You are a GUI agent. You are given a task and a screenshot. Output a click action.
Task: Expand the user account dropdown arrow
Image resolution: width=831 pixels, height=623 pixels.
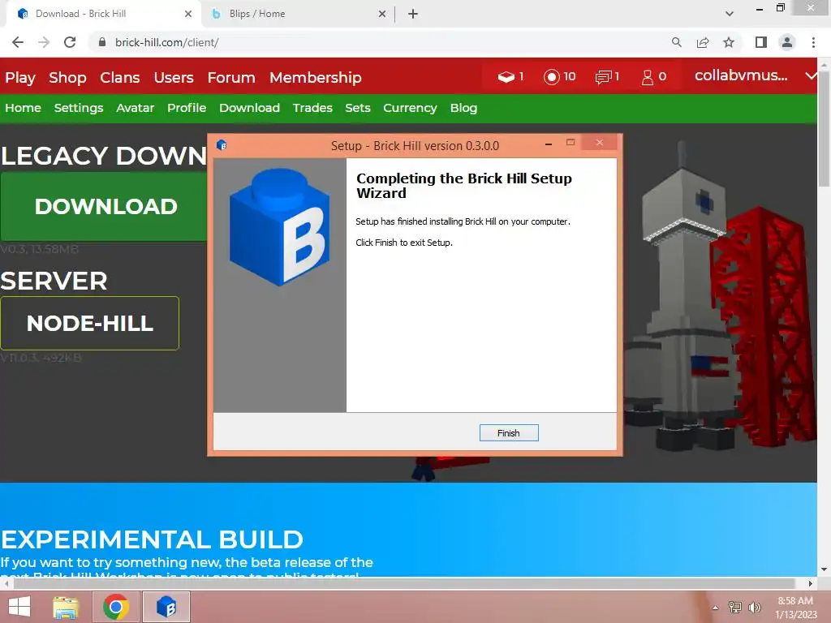pos(811,75)
